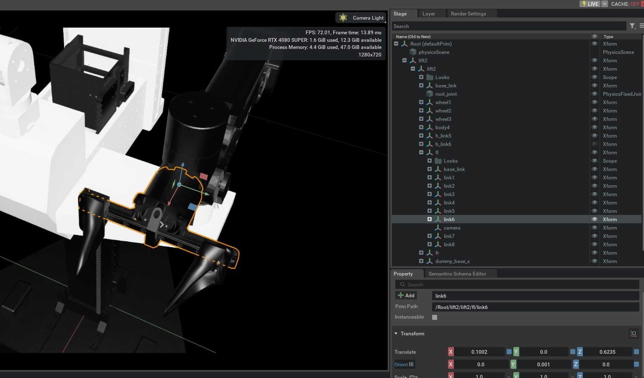Click the Add button in Property panel
This screenshot has height=378, width=644.
(406, 296)
